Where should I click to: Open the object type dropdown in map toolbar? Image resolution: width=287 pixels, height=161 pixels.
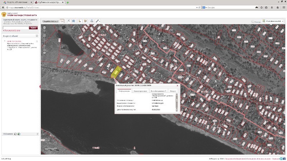(x=51, y=21)
